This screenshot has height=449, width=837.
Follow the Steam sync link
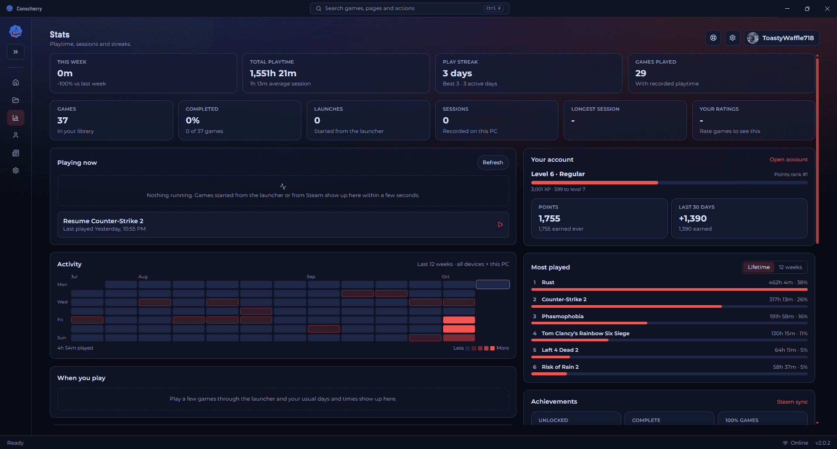pos(792,402)
